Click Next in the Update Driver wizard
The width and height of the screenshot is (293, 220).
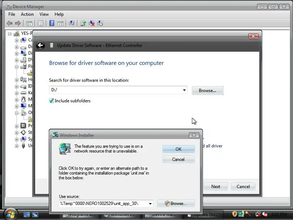coord(215,187)
